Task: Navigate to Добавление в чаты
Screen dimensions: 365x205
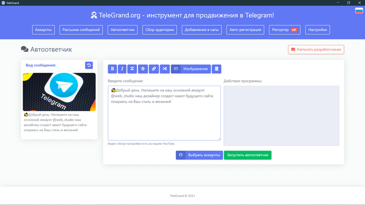Action: tap(202, 30)
